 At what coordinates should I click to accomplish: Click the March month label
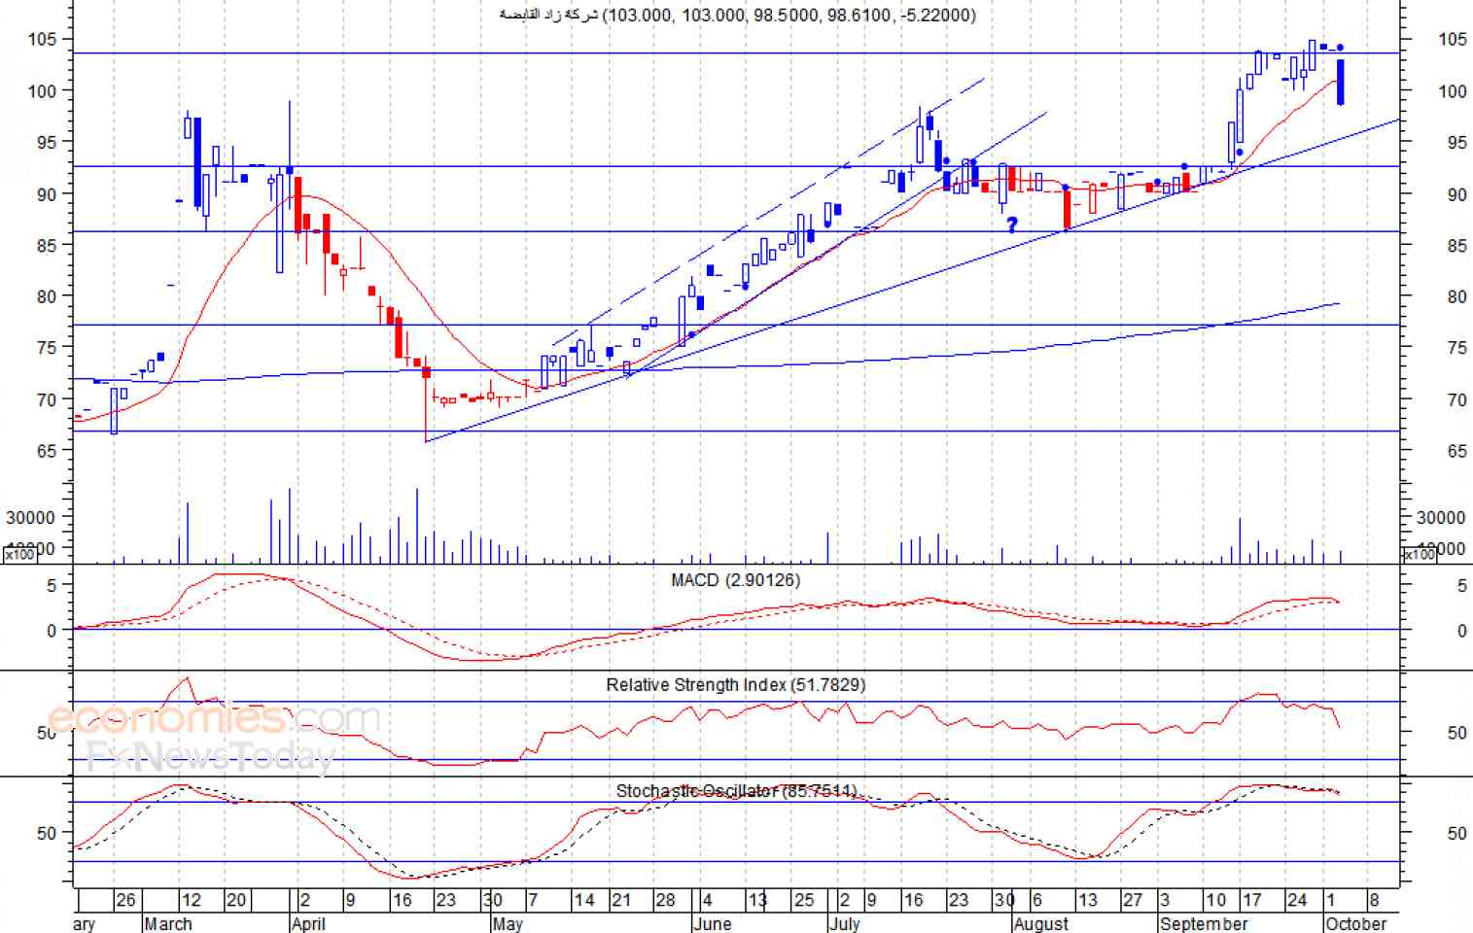(167, 923)
